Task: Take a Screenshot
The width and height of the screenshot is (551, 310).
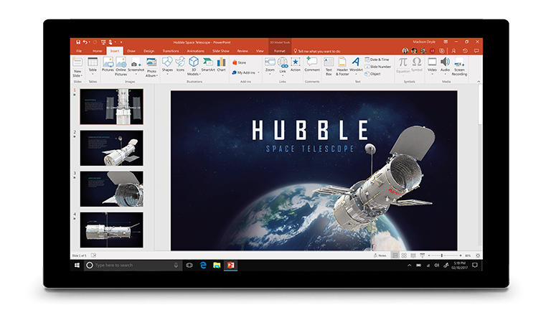Action: 136,66
